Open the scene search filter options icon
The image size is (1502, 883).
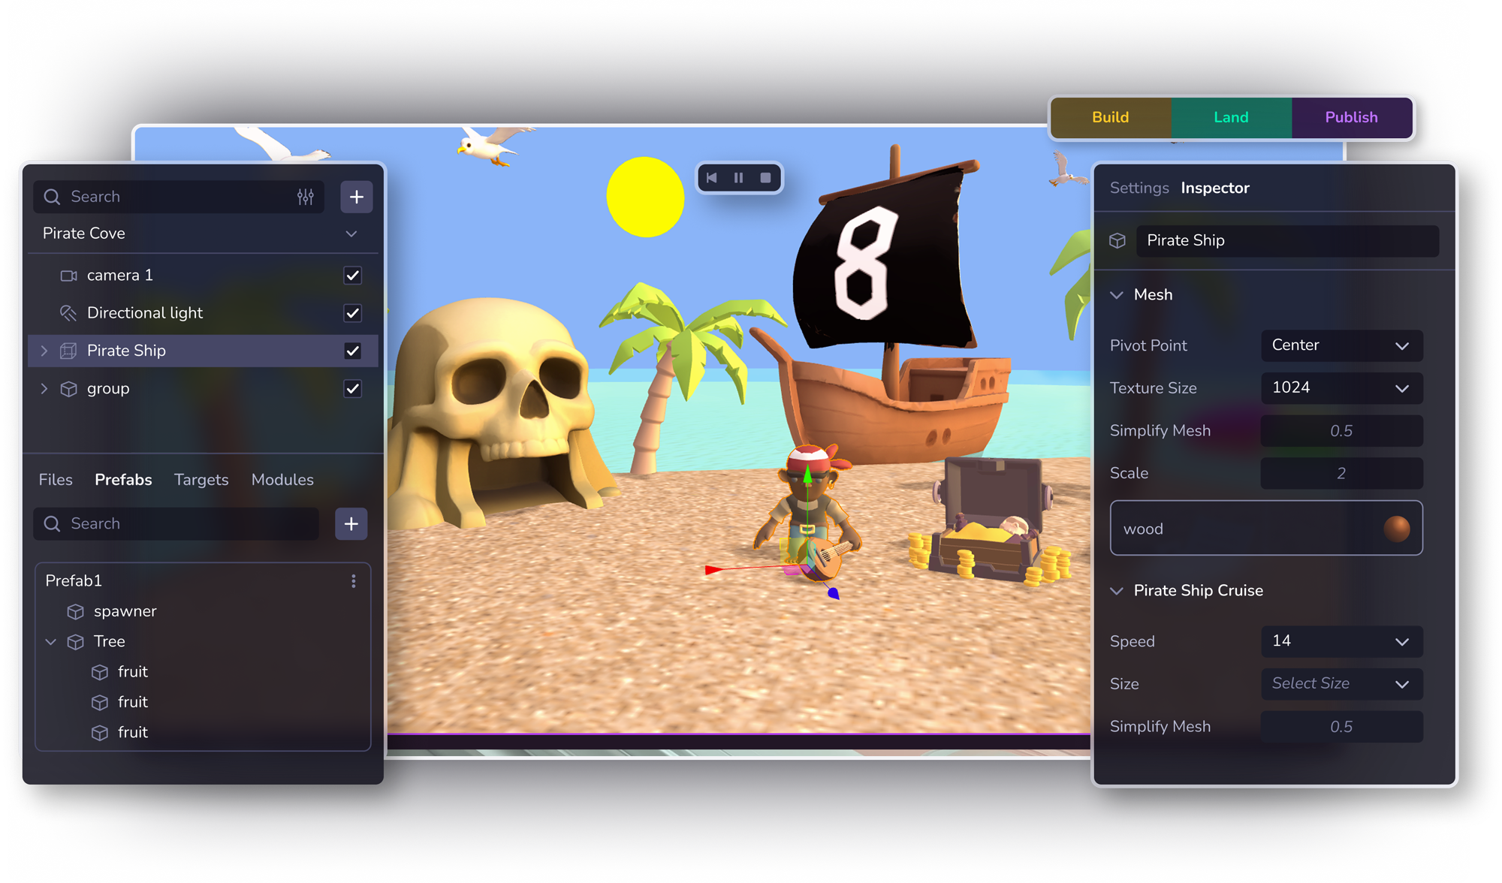305,197
